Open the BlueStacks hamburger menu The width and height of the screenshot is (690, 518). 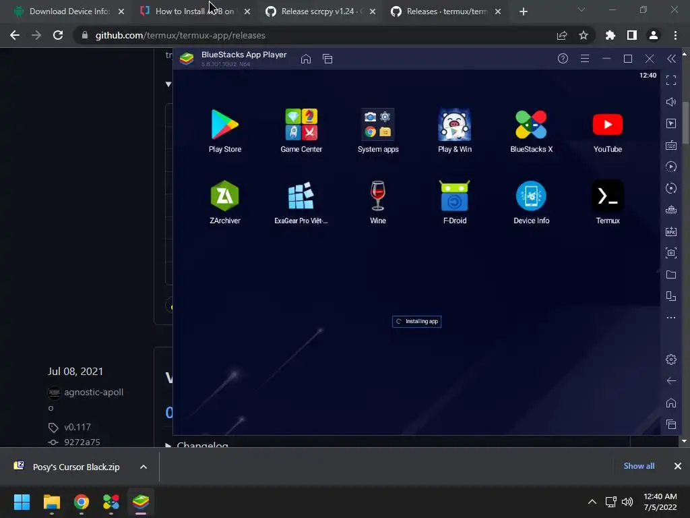tap(585, 59)
